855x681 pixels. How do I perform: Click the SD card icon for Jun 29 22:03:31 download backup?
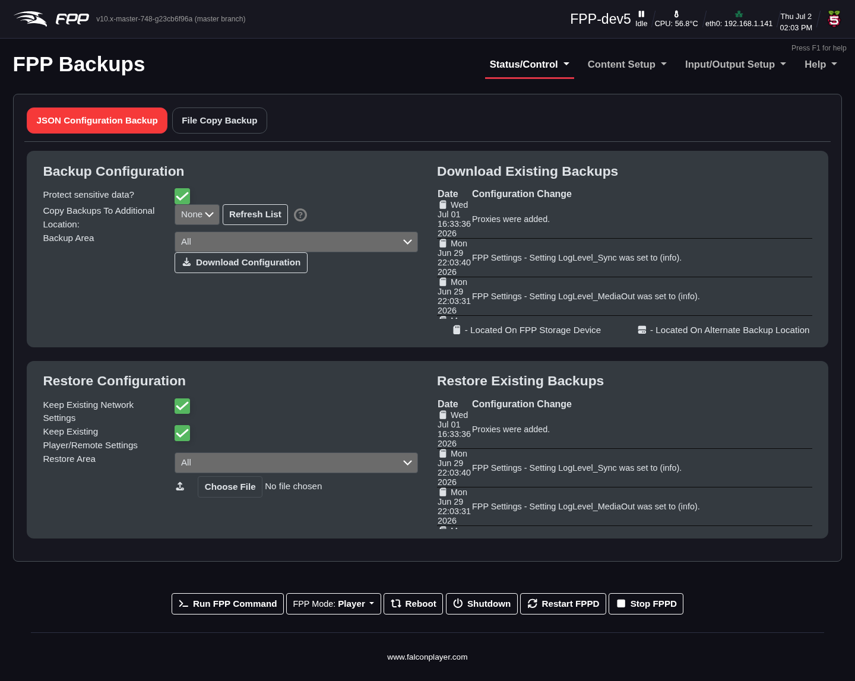point(443,282)
